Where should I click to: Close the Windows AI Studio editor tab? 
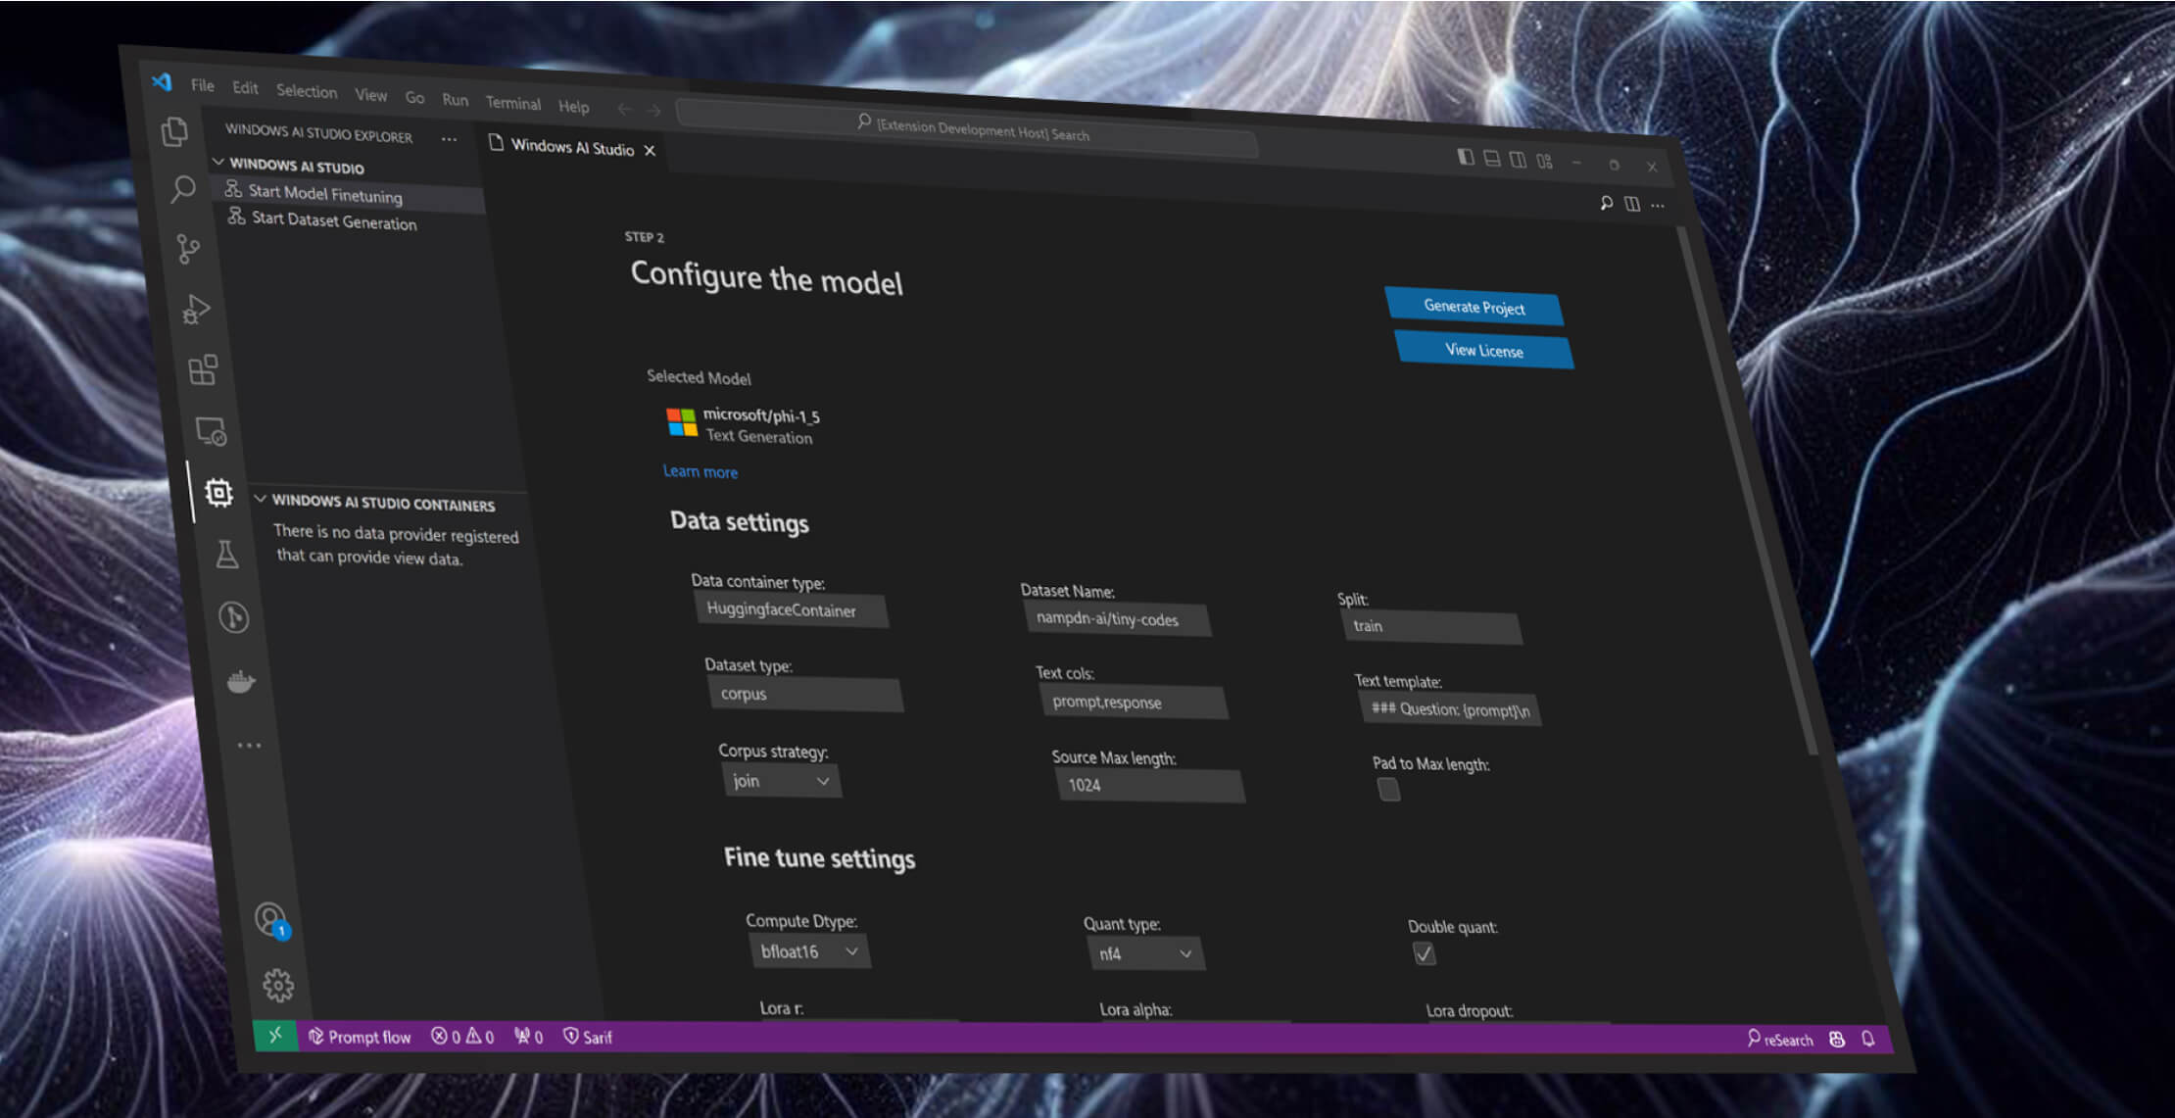650,150
